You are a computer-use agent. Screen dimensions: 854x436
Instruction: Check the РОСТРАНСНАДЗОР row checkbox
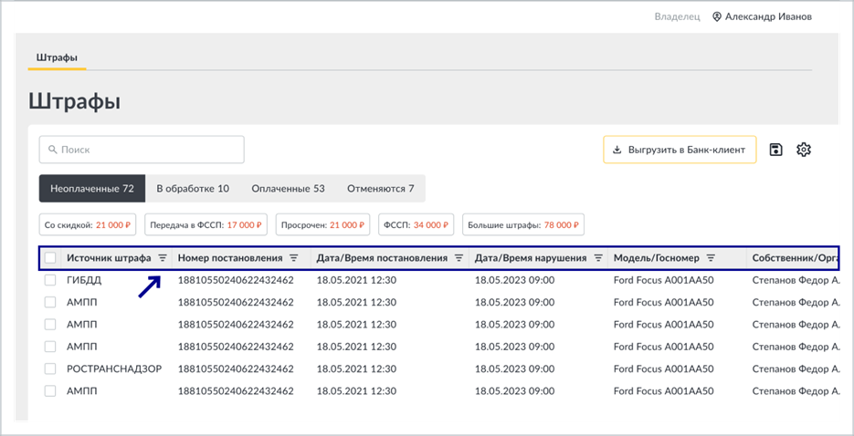pos(50,369)
